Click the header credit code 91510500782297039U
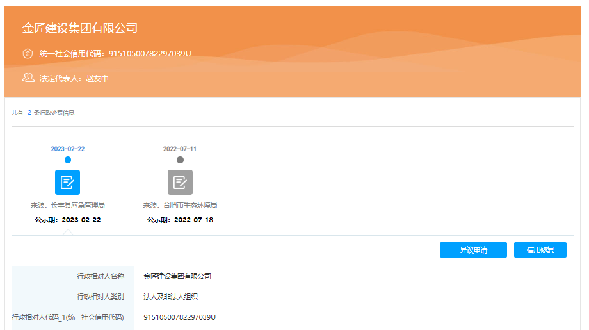 [150, 53]
